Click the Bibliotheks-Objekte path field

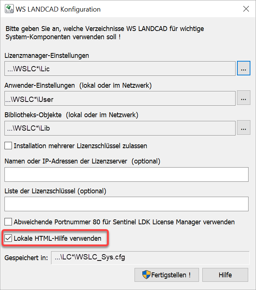click(x=120, y=128)
